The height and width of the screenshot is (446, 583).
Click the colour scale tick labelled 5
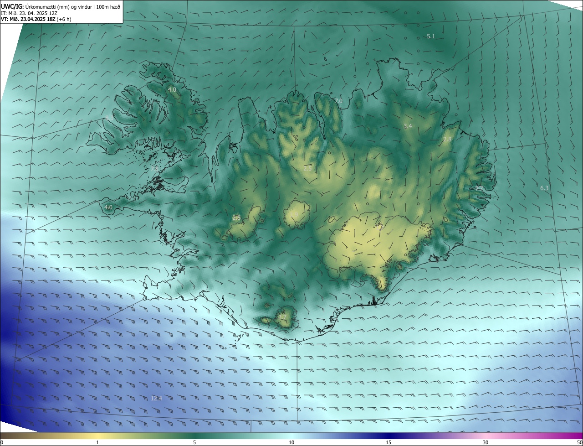(x=194, y=442)
